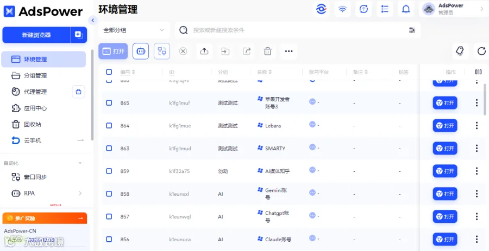Click the close browsers X icon
Viewport: 489px width, 251px height.
(183, 51)
